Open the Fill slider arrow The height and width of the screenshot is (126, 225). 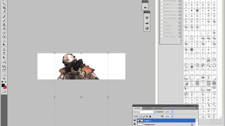[172, 117]
